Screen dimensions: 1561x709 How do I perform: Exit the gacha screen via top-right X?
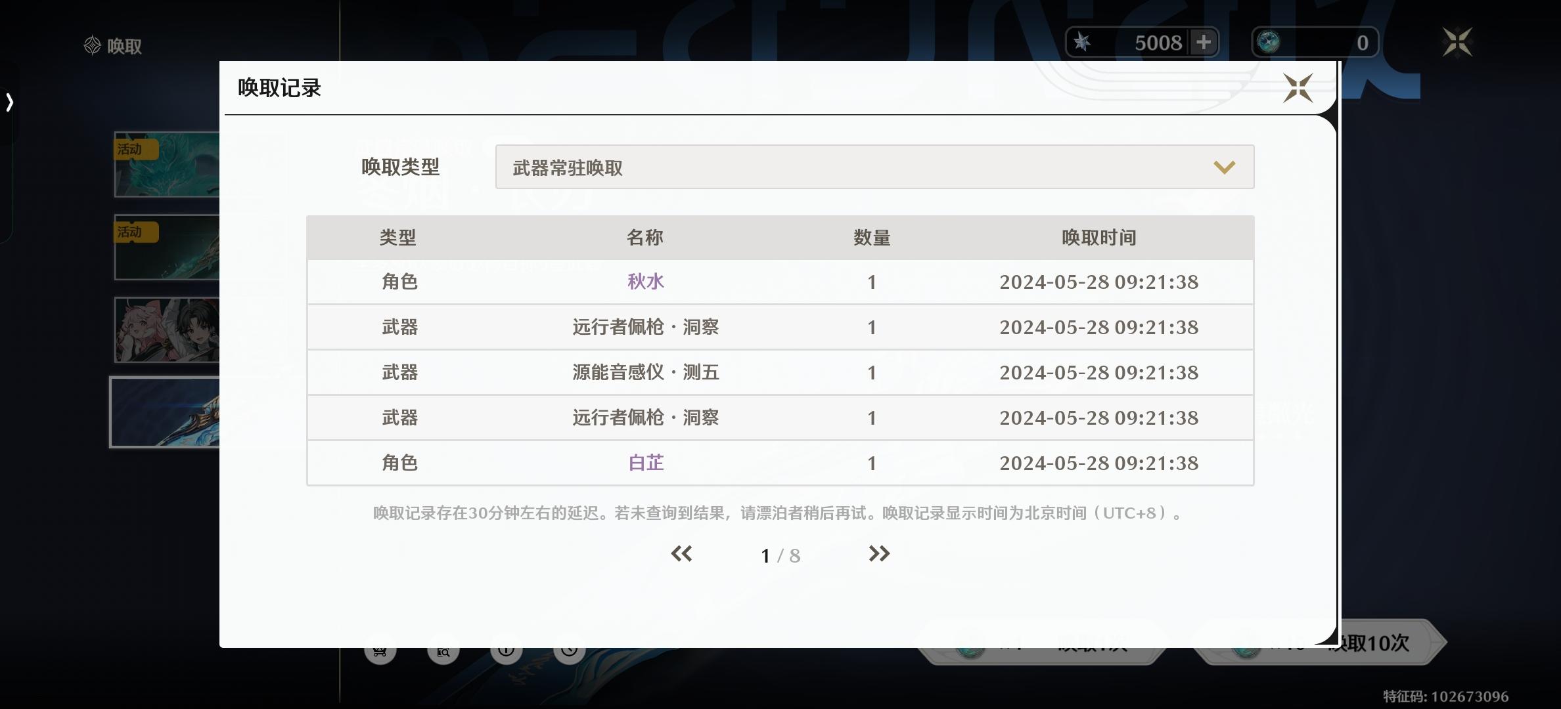point(1457,43)
